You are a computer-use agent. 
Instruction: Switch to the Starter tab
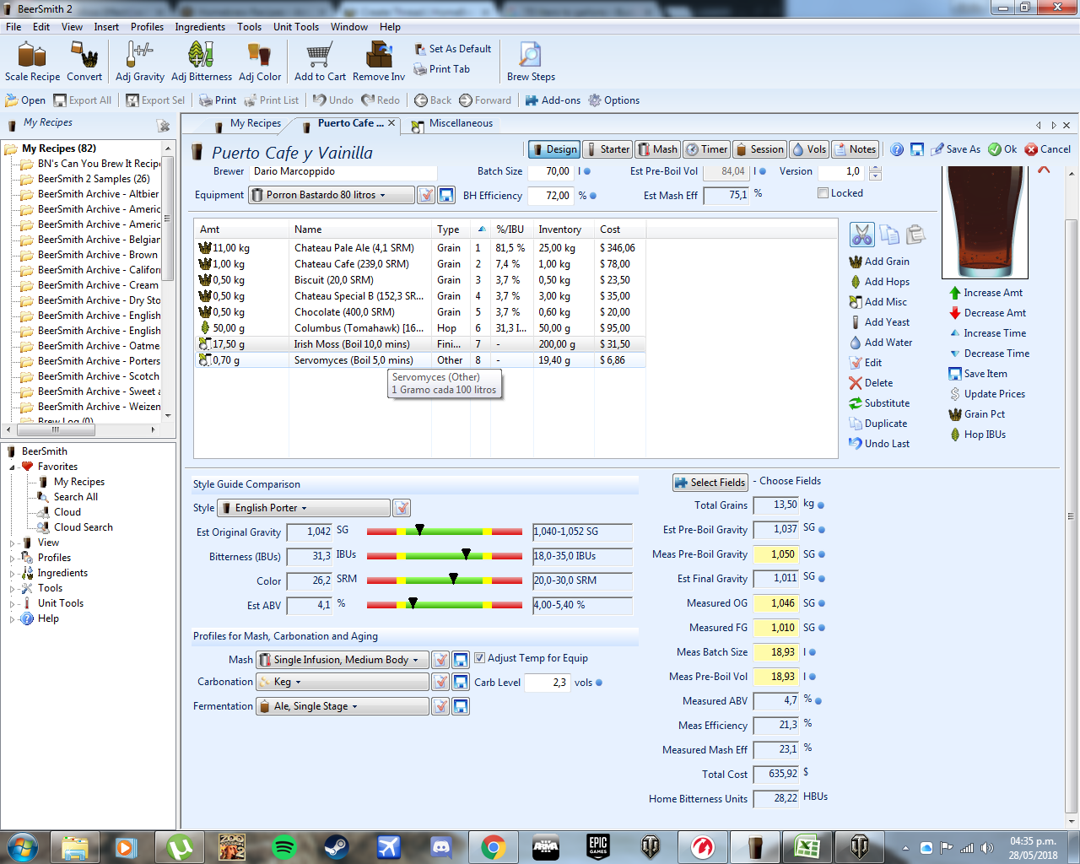pyautogui.click(x=607, y=149)
